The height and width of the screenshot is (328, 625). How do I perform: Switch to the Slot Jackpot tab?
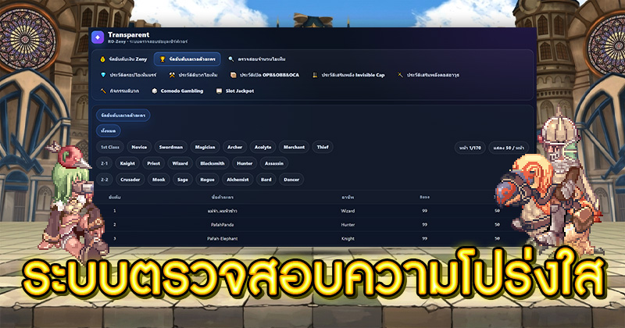point(235,91)
